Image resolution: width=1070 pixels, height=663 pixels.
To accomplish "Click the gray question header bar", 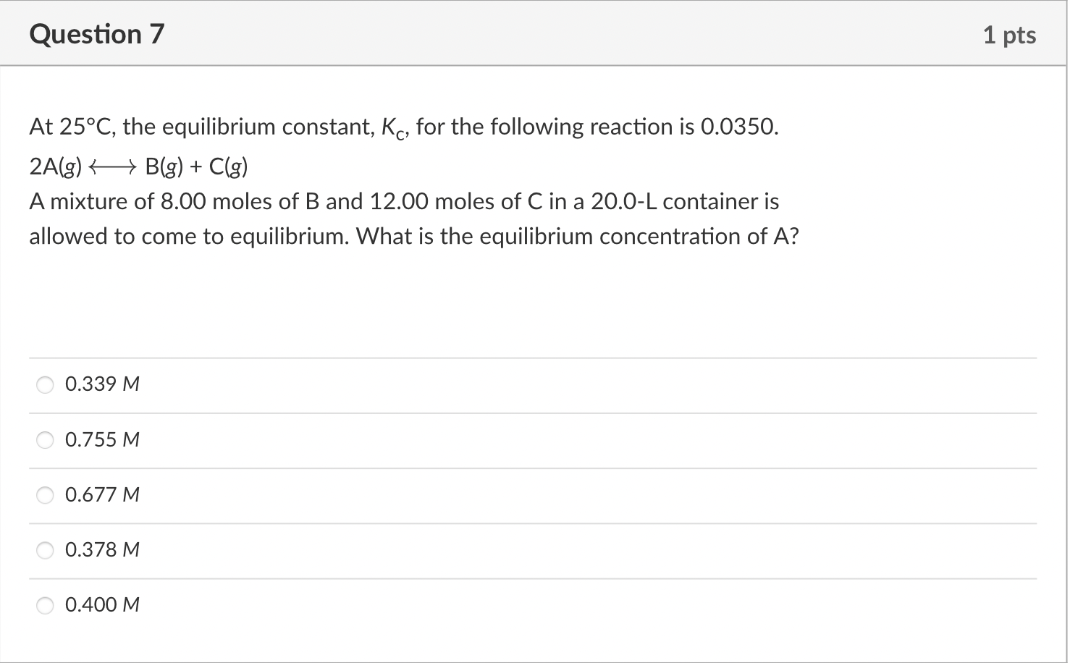I will pyautogui.click(x=535, y=33).
